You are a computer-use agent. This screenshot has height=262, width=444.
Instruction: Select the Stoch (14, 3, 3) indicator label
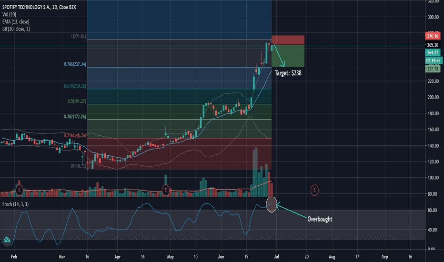16,204
